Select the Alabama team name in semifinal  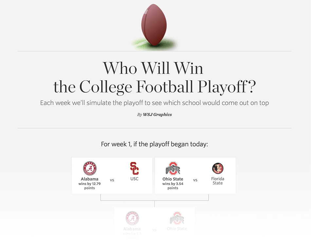point(89,179)
